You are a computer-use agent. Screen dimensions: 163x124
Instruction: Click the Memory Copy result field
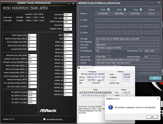pos(135,14)
